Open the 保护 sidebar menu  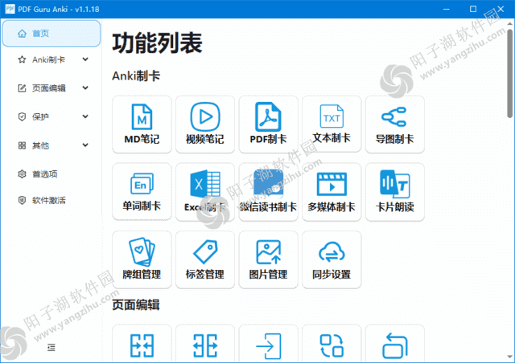click(x=51, y=116)
